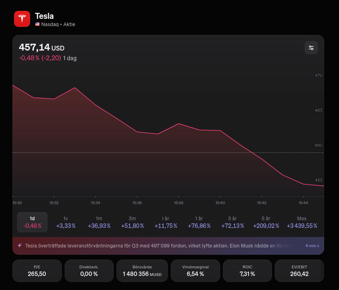339x290 pixels.
Task: Click the 15:42 time axis label
Action: point(261,203)
